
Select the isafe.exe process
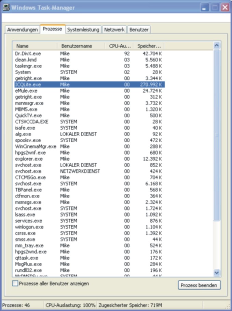[90, 128]
